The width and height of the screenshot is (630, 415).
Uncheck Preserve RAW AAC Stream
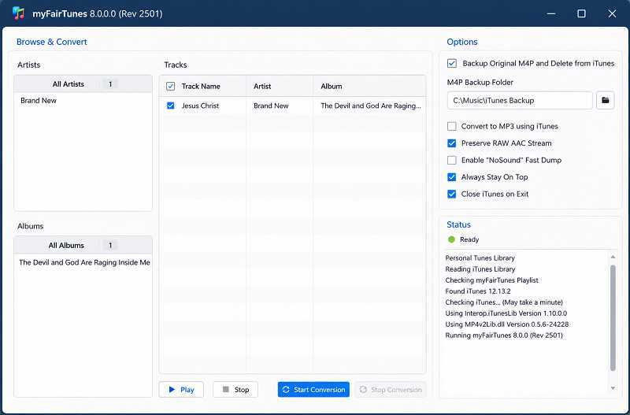pyautogui.click(x=451, y=143)
